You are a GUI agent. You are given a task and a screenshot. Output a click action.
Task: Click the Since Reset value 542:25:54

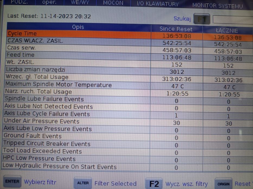pyautogui.click(x=177, y=43)
